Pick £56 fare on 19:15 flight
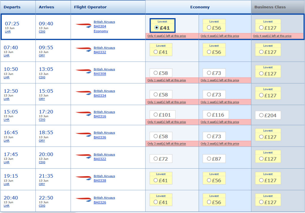The image size is (305, 213). pyautogui.click(x=209, y=180)
